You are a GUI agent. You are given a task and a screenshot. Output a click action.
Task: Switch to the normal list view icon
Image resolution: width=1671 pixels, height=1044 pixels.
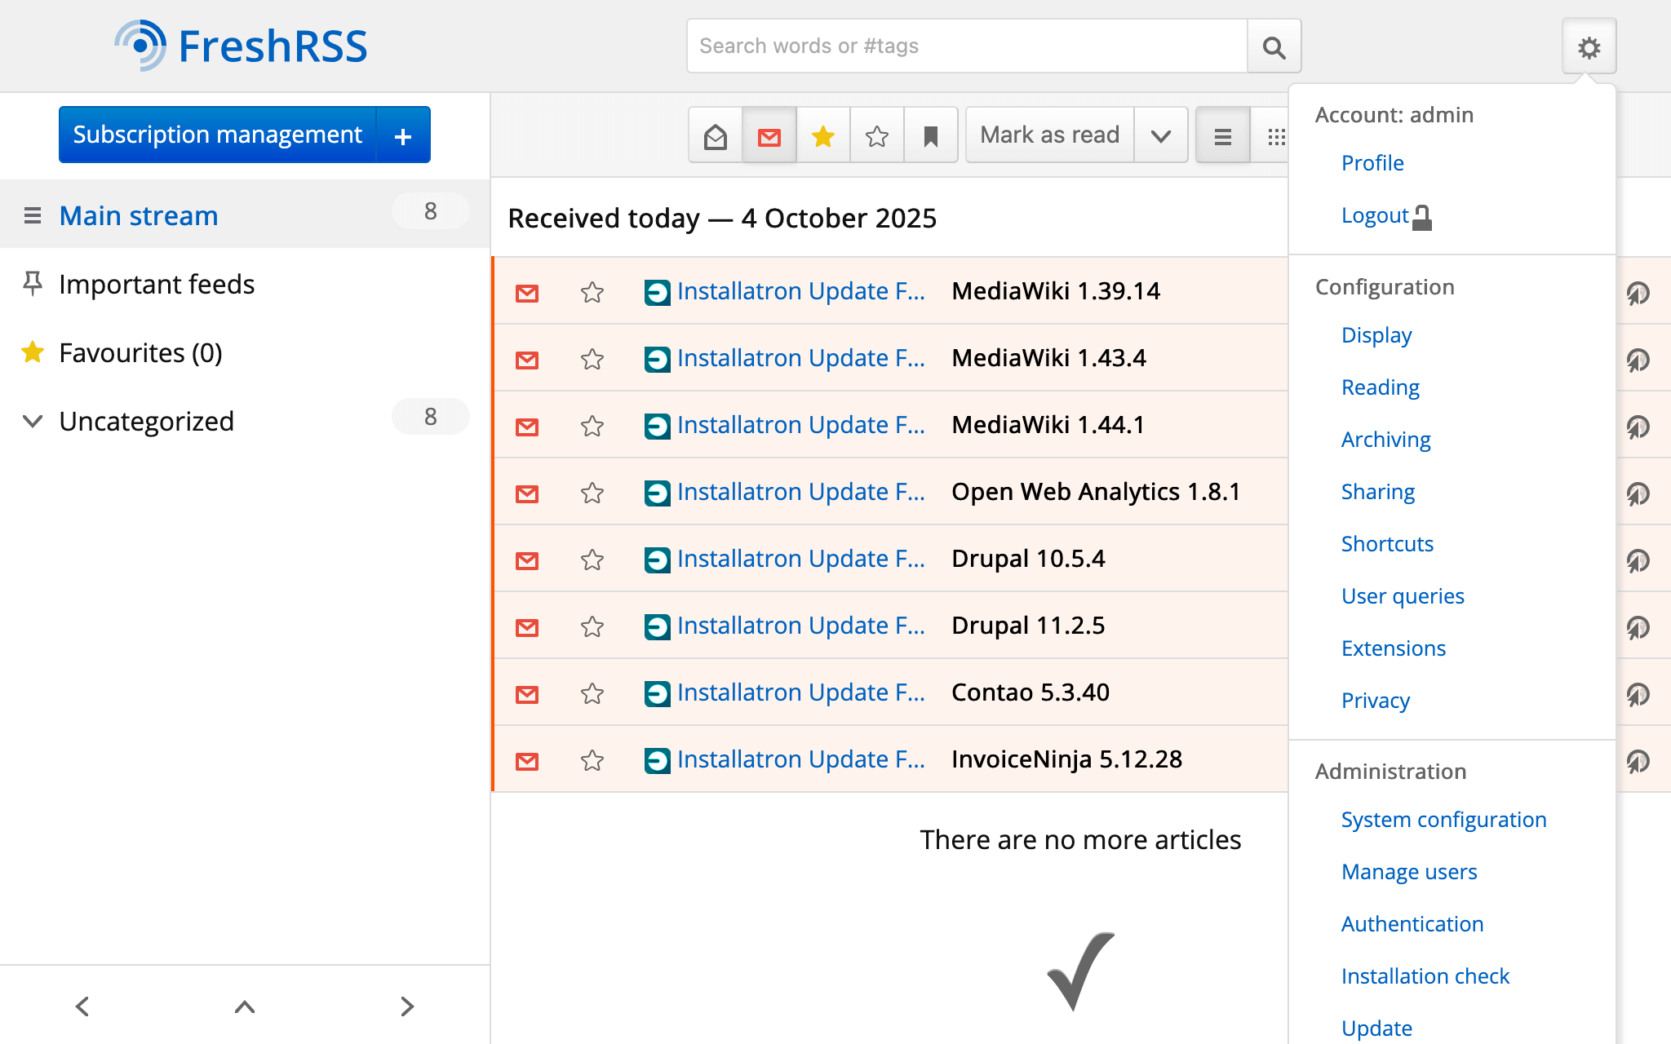coord(1222,135)
